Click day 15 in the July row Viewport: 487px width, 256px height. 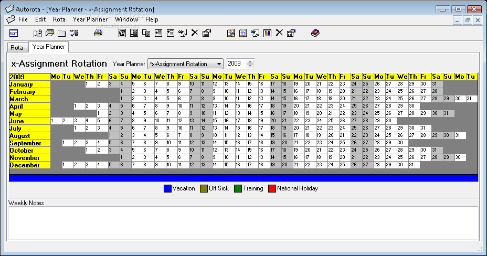(x=229, y=128)
